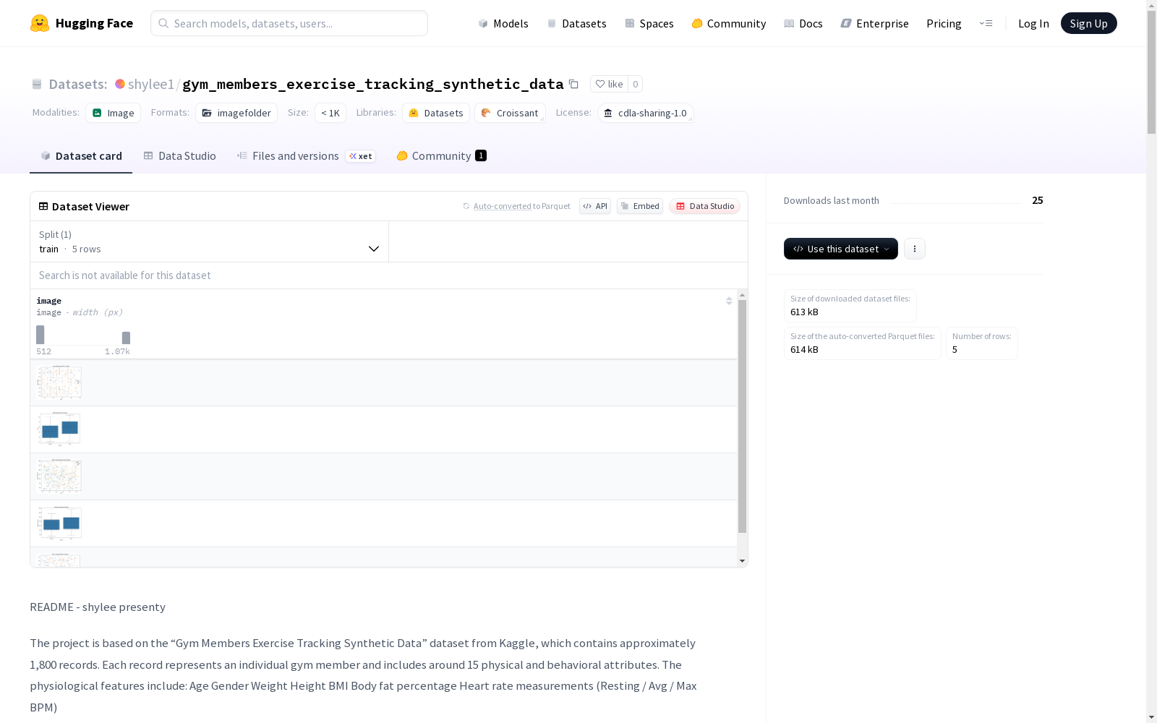Click the Number of rows value 5
The height and width of the screenshot is (723, 1157).
[955, 350]
